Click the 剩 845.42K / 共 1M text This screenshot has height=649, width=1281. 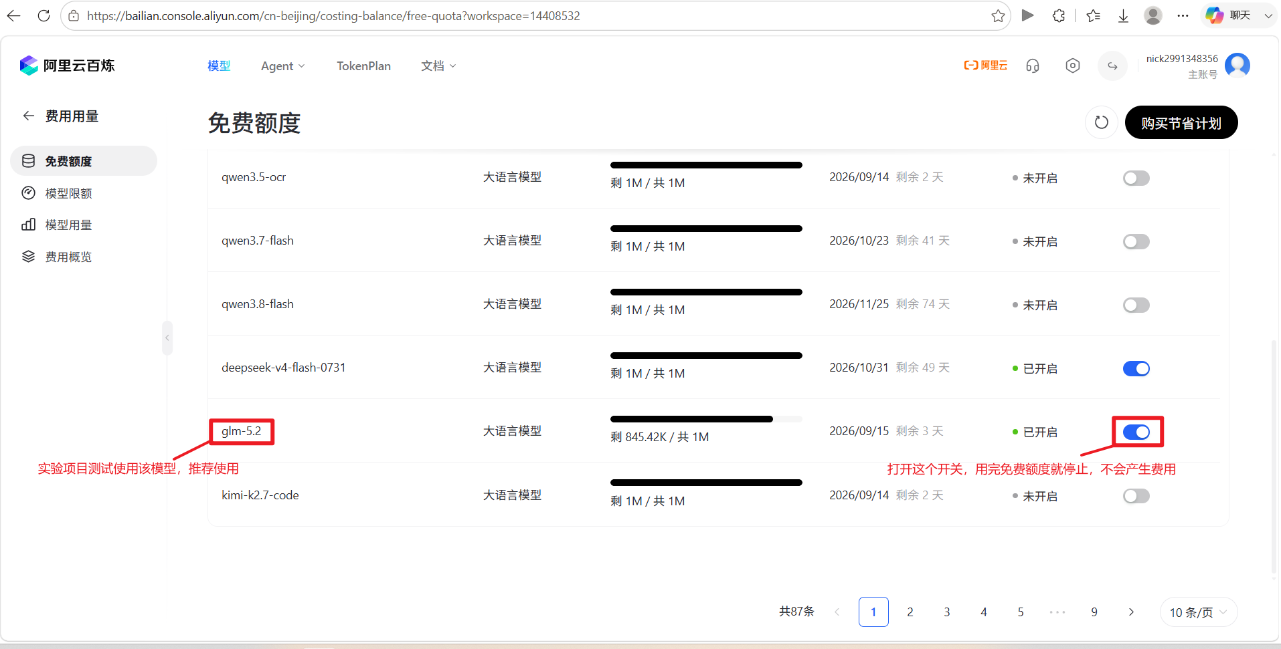point(659,437)
